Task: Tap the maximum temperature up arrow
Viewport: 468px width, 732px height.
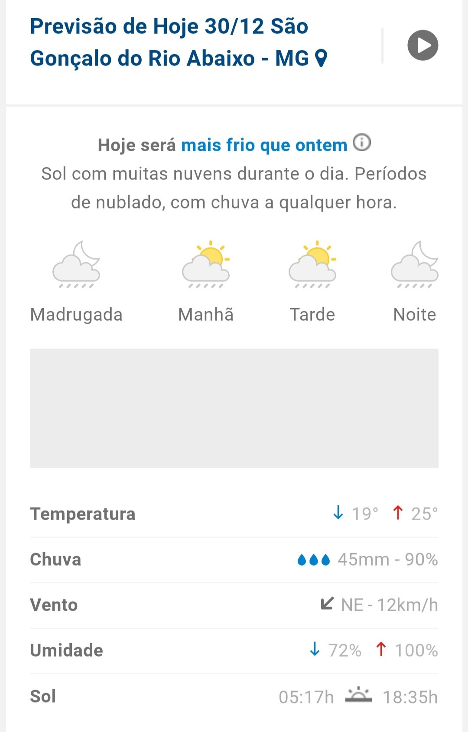Action: [x=397, y=513]
